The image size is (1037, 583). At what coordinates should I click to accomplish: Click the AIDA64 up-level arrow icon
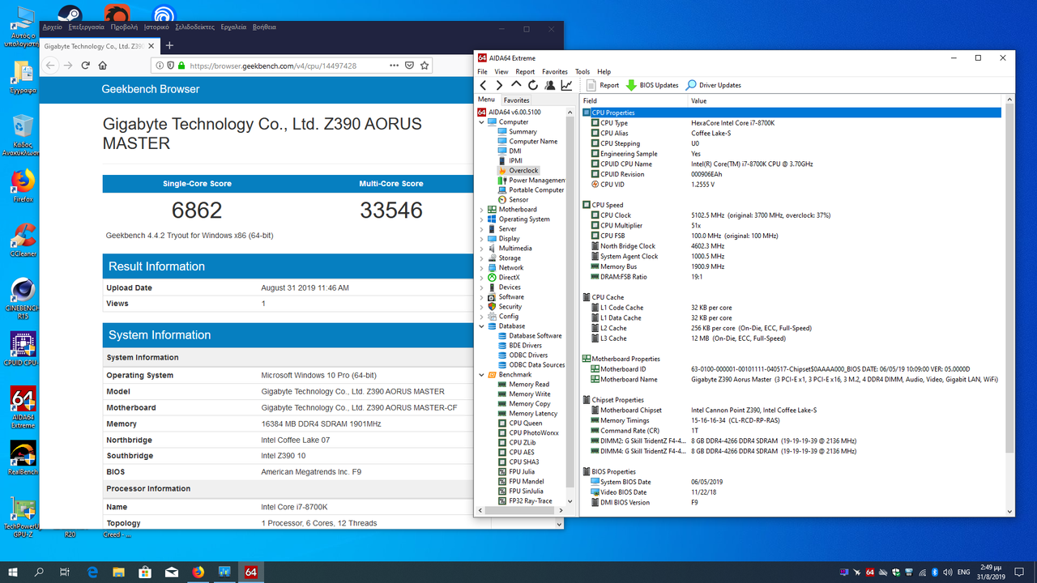[x=516, y=85]
